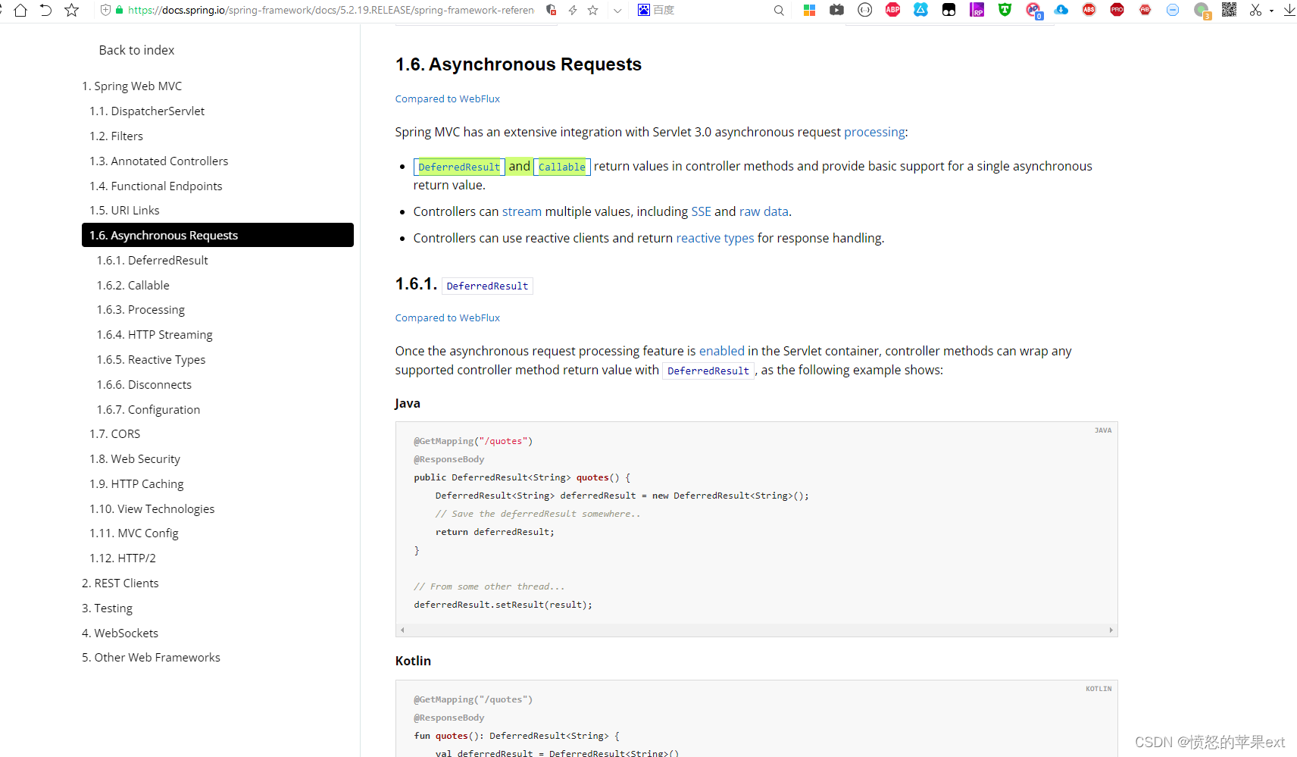Go to 1.6.7. Configuration
This screenshot has height=757, width=1297.
[148, 410]
